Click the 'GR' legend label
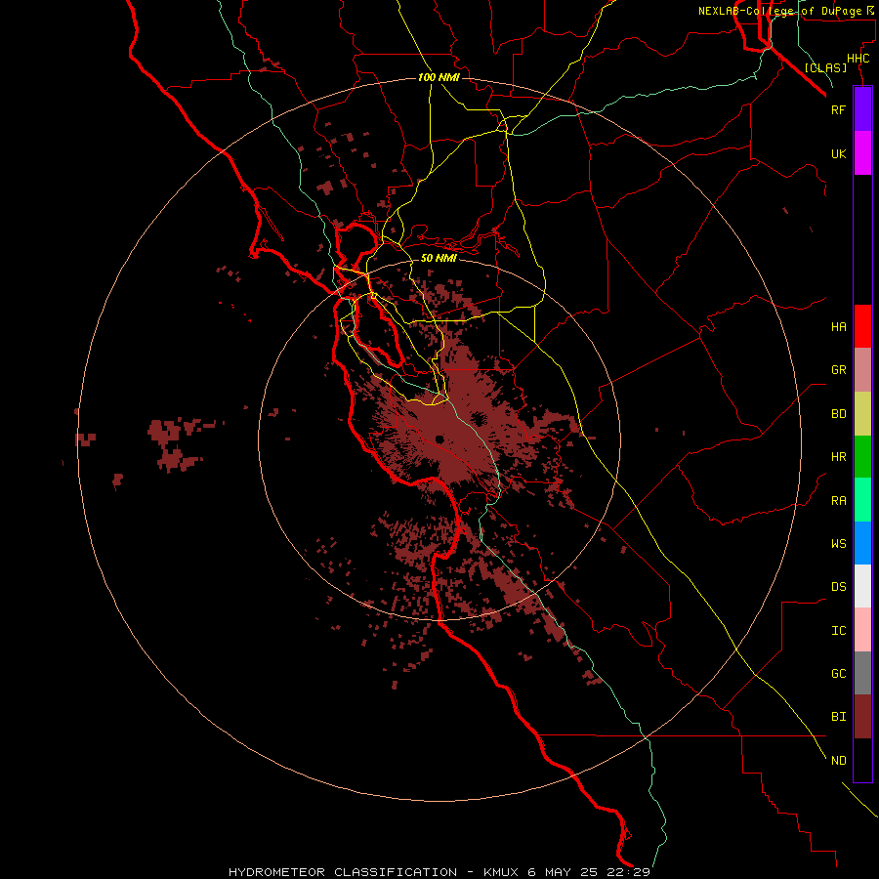Image resolution: width=879 pixels, height=879 pixels. tap(838, 370)
